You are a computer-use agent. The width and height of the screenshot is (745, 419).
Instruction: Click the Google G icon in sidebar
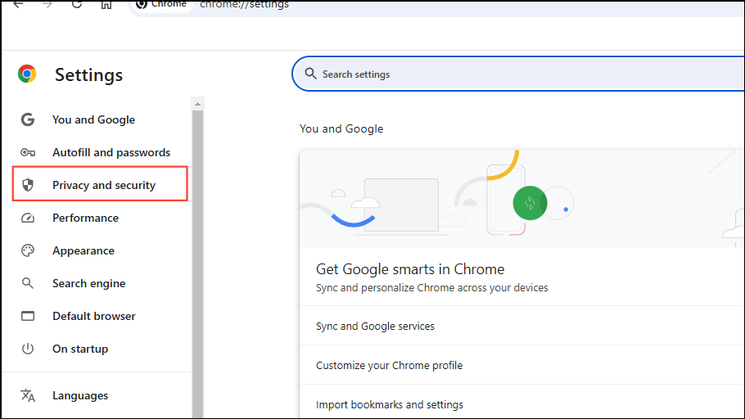click(x=28, y=119)
